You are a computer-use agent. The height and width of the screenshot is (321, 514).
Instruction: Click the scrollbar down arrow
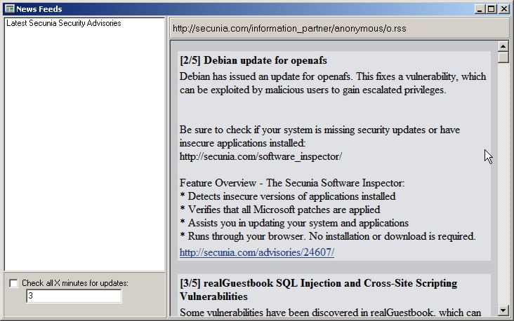(503, 310)
